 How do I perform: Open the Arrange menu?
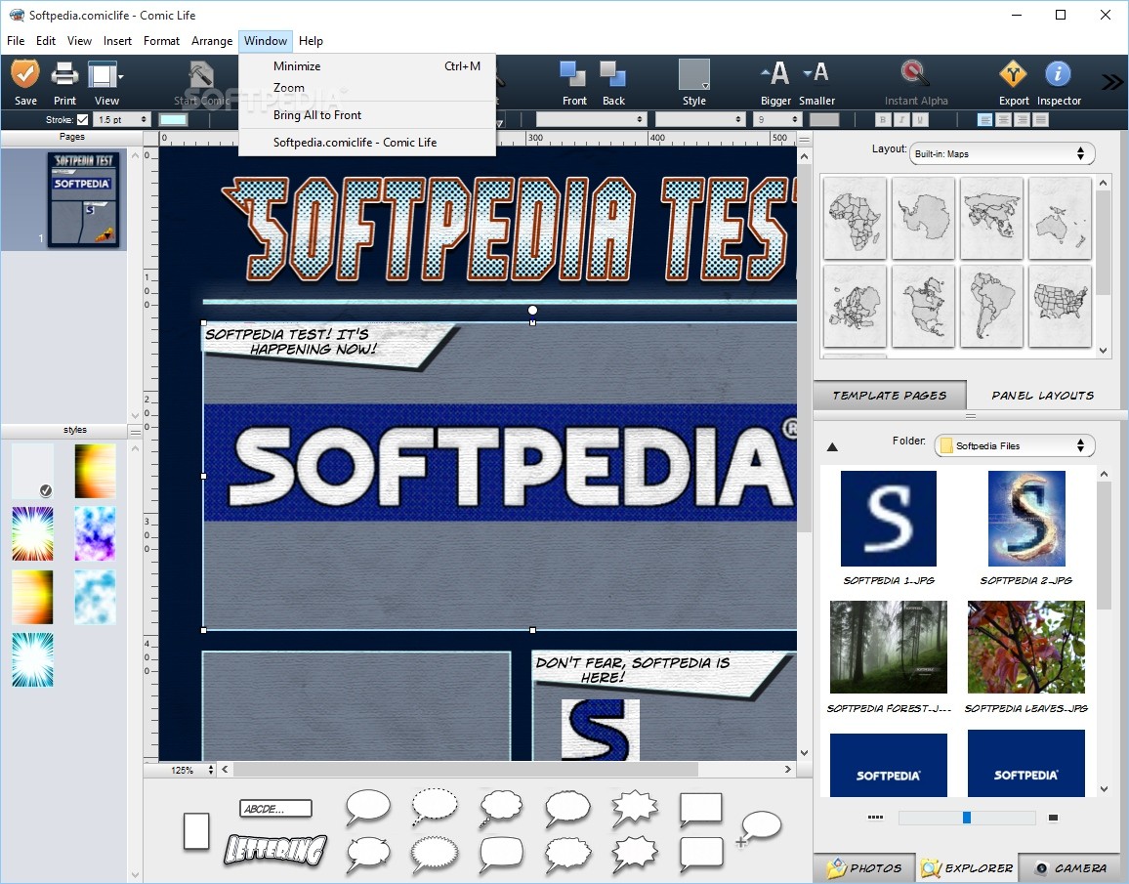212,41
